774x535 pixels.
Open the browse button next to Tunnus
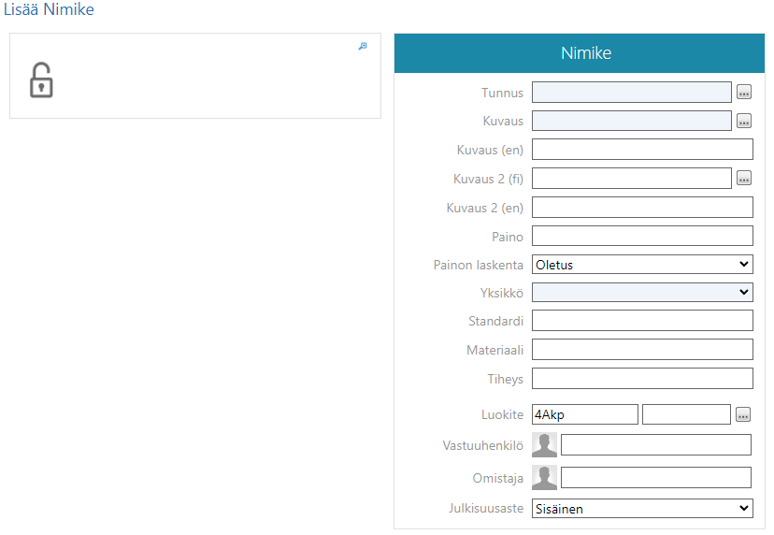click(x=744, y=92)
